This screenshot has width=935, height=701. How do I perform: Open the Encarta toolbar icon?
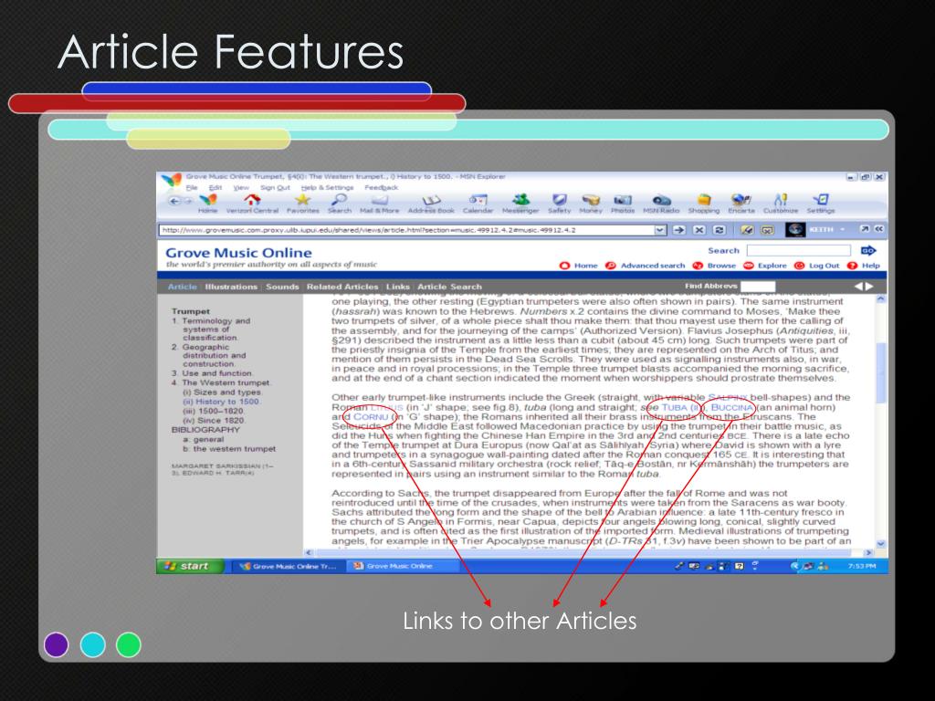click(x=741, y=200)
